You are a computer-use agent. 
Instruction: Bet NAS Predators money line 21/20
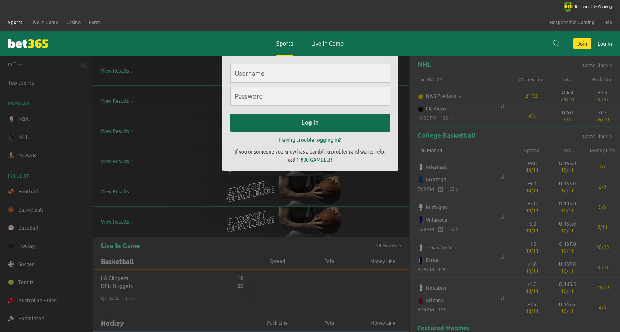click(x=532, y=95)
